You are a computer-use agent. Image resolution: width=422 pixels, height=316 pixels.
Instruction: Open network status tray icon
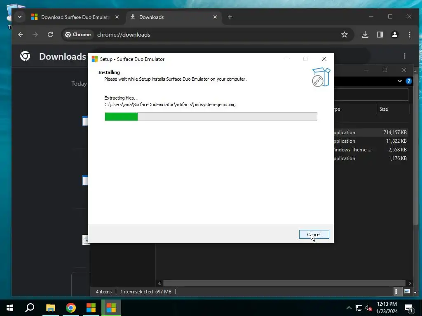click(x=359, y=308)
